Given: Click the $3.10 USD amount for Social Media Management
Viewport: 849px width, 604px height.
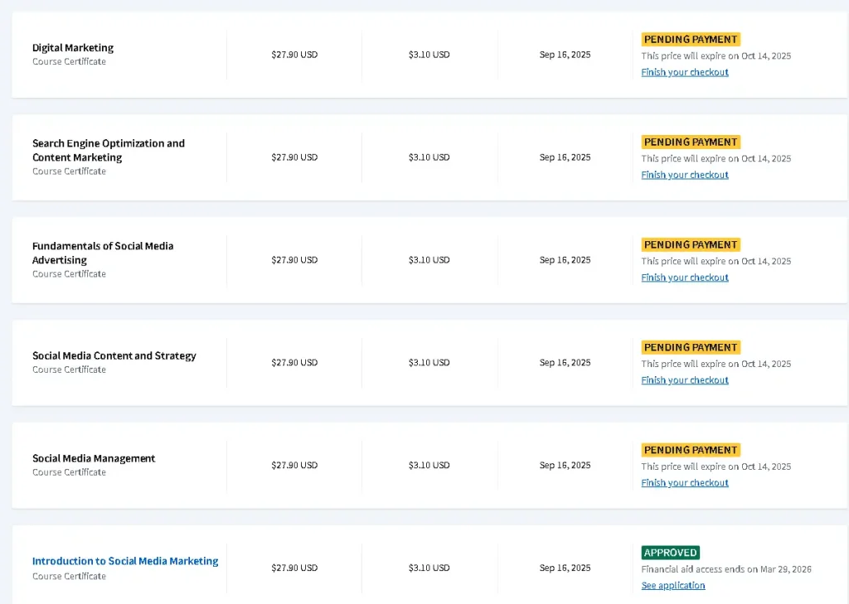Looking at the screenshot, I should coord(429,466).
